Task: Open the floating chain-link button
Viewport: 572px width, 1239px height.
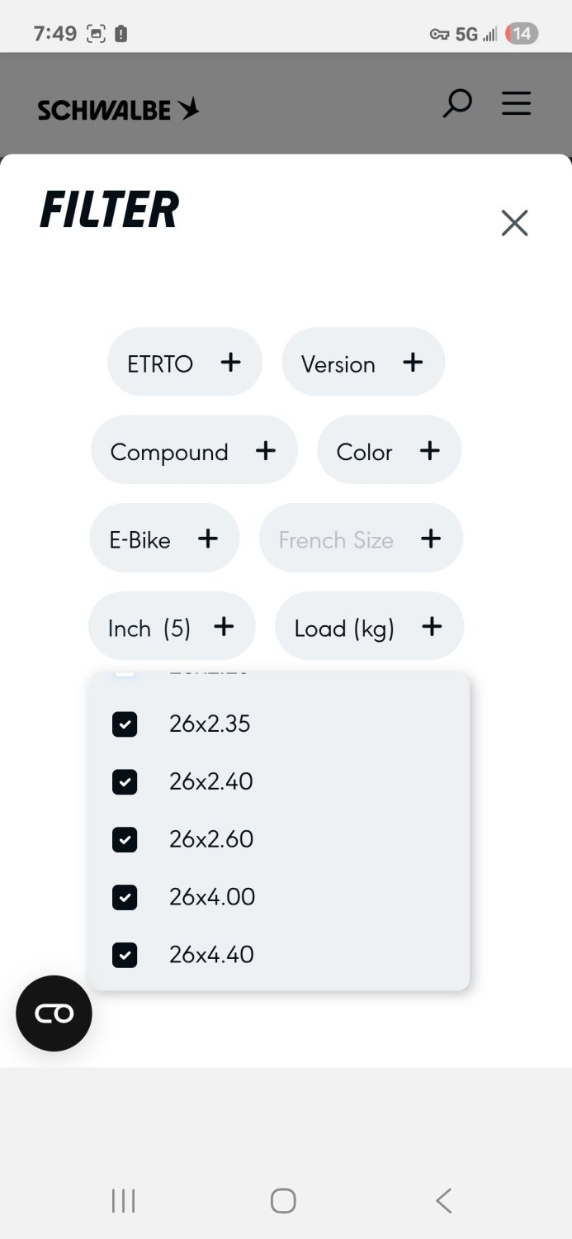Action: click(54, 1013)
